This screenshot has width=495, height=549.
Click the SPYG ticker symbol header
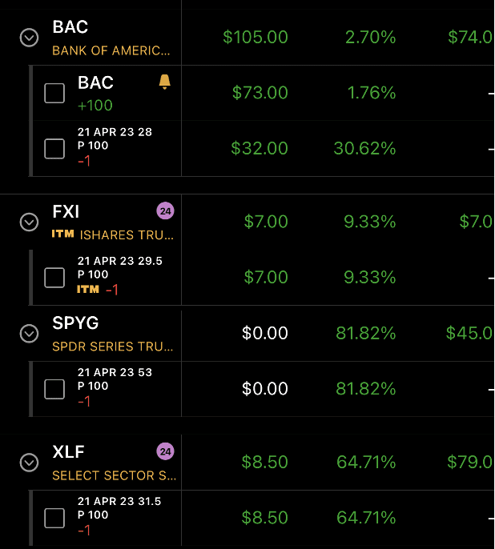coord(75,323)
